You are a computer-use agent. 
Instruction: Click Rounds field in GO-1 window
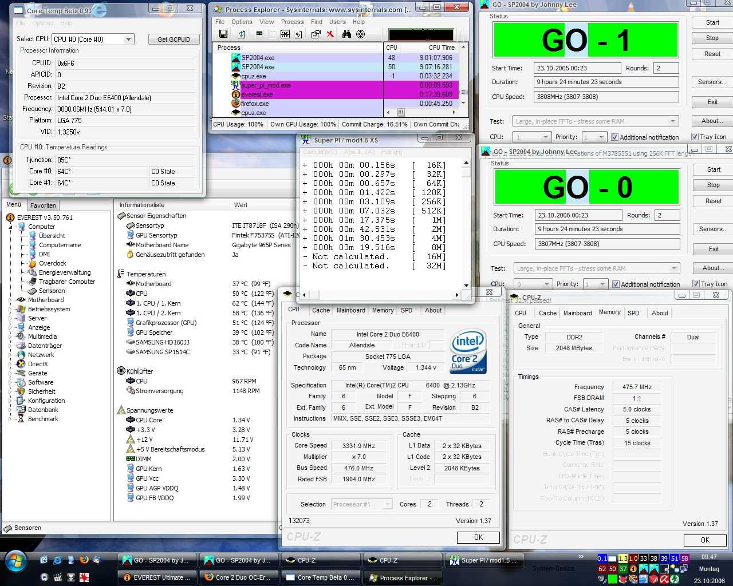[667, 68]
